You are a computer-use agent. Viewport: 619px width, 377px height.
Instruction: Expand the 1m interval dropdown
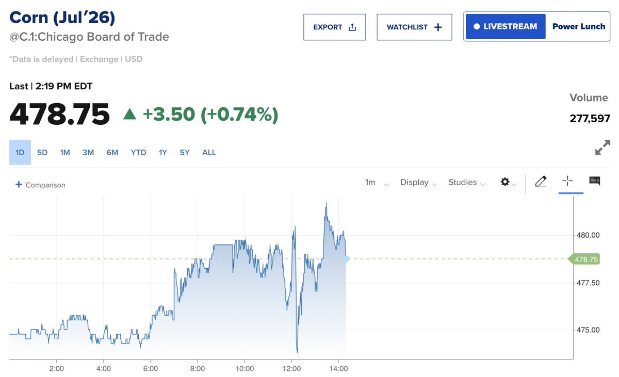(x=377, y=183)
